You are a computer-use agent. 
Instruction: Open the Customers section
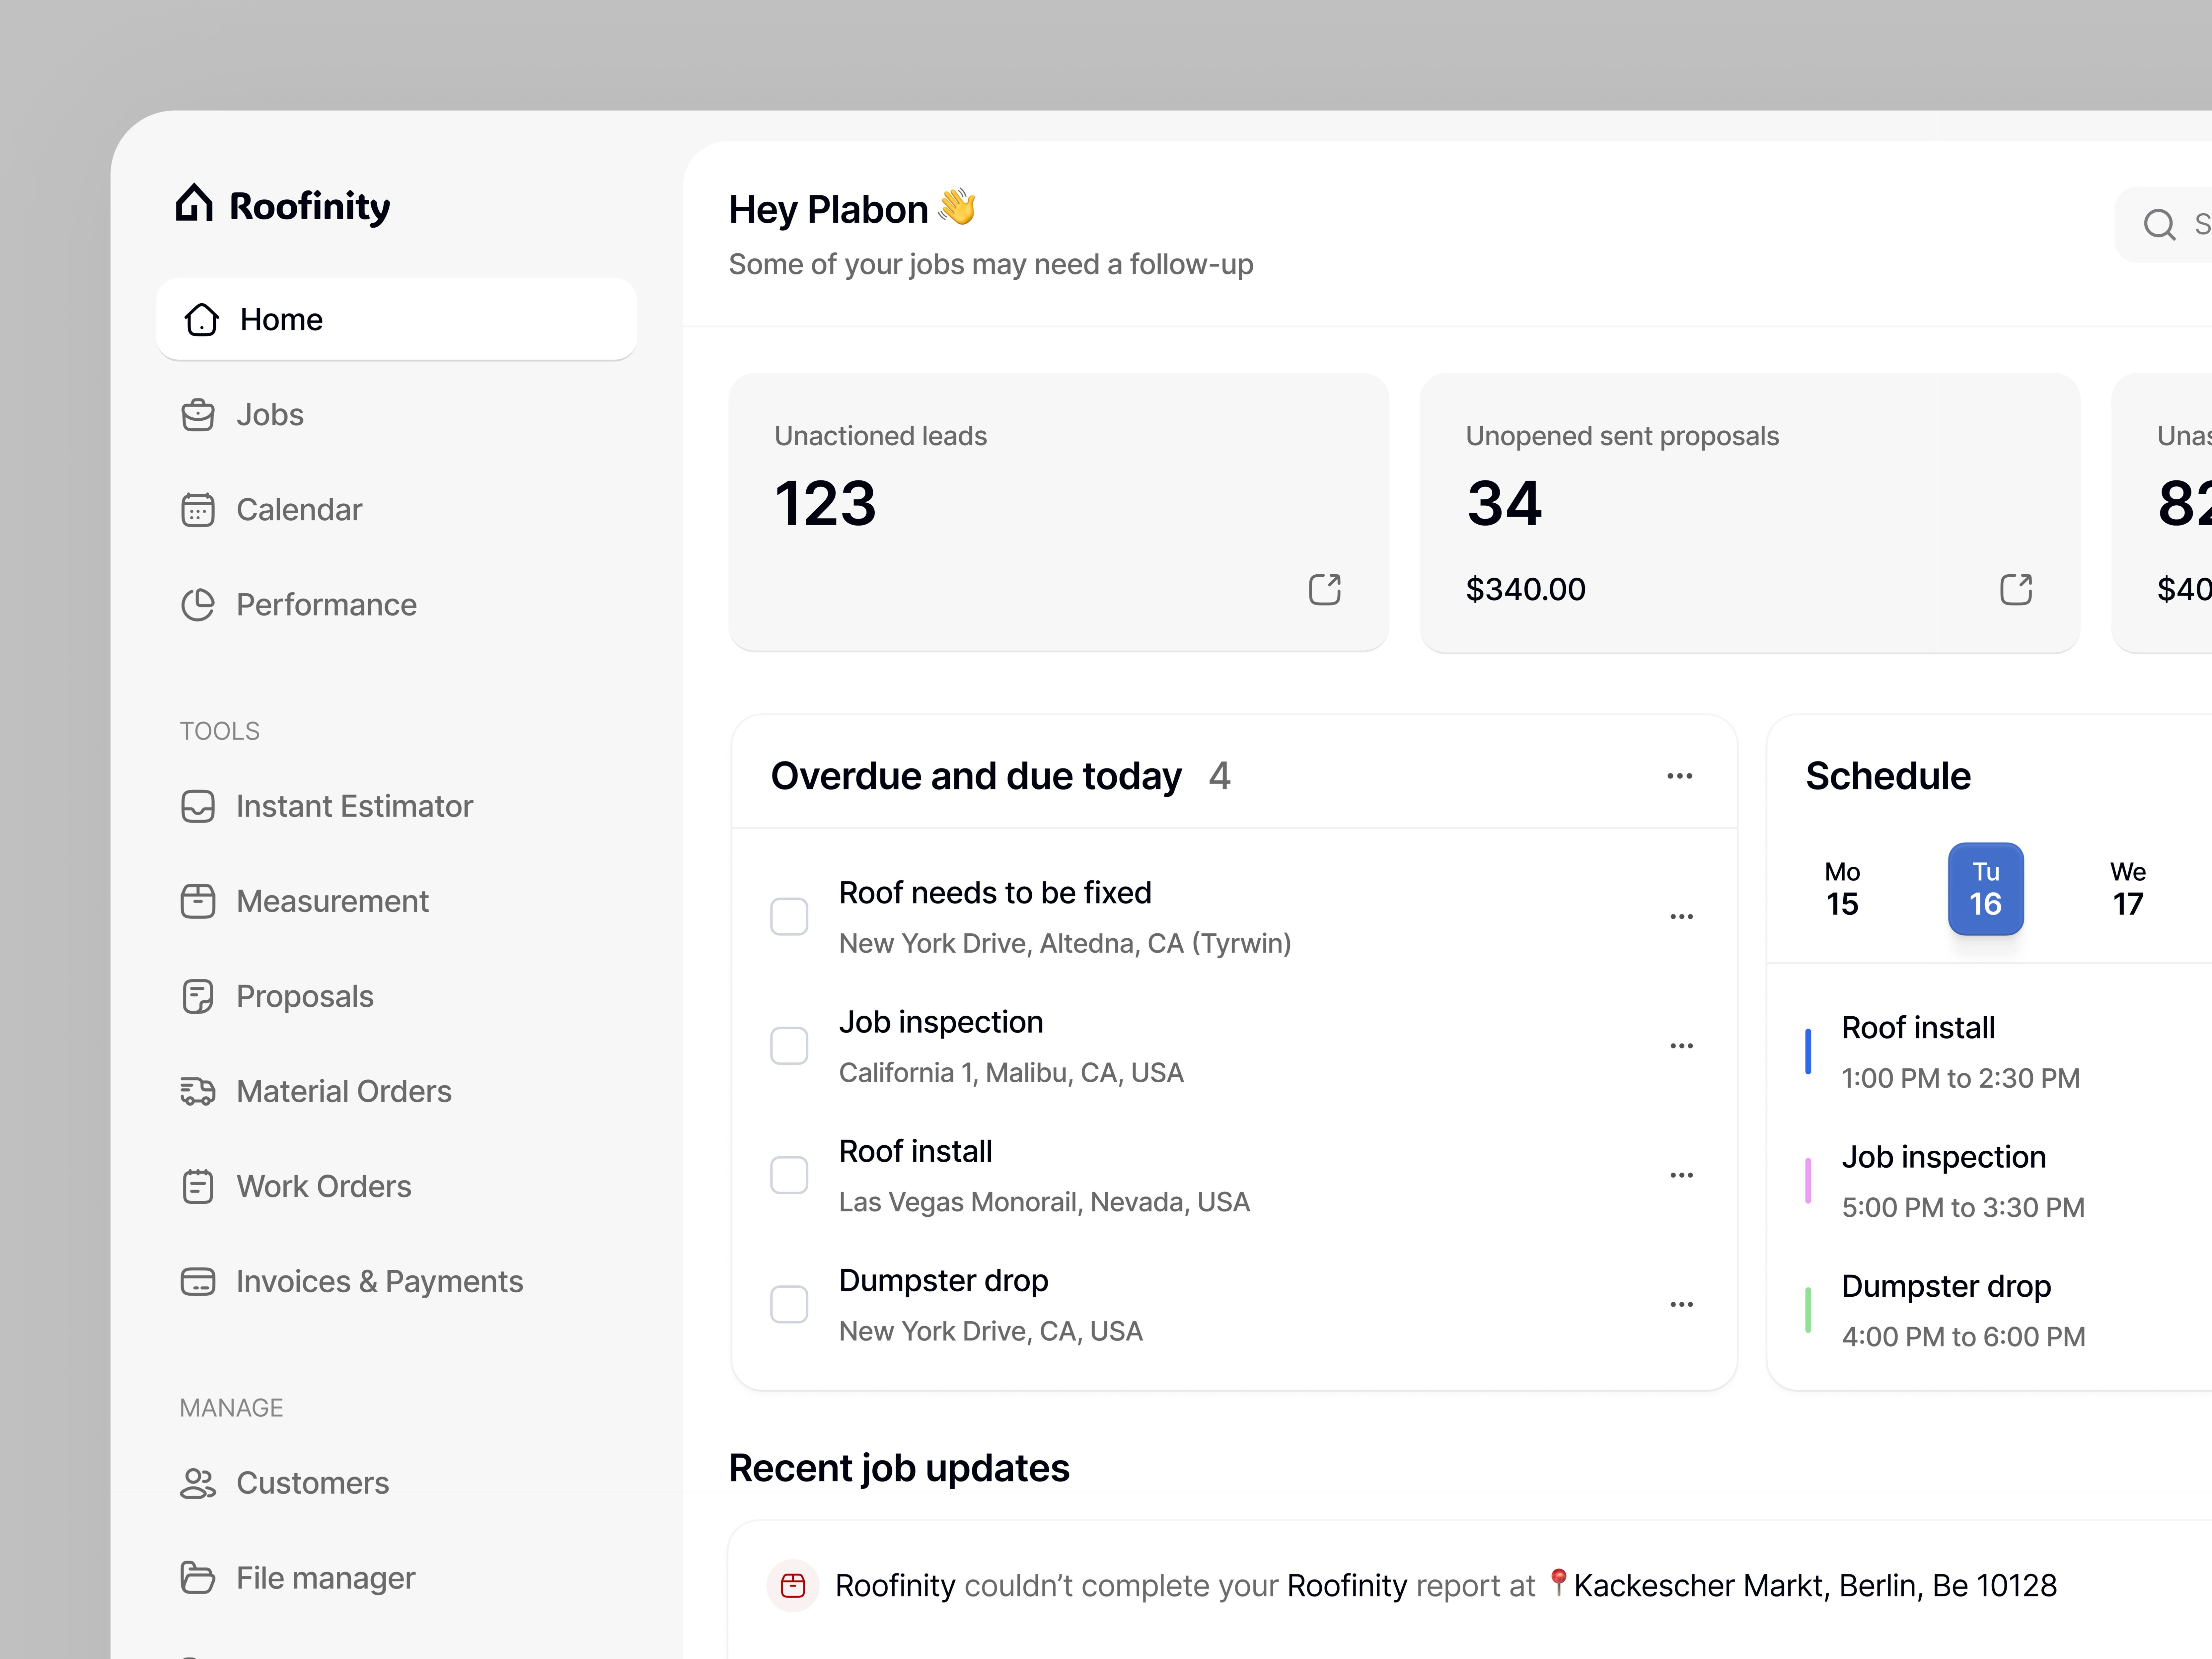[312, 1483]
